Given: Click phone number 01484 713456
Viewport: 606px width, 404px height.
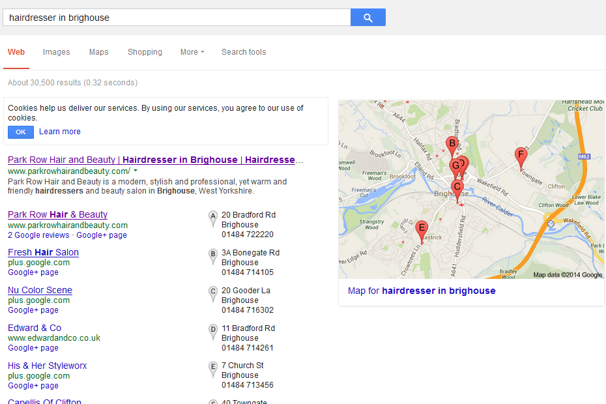Looking at the screenshot, I should (x=248, y=385).
